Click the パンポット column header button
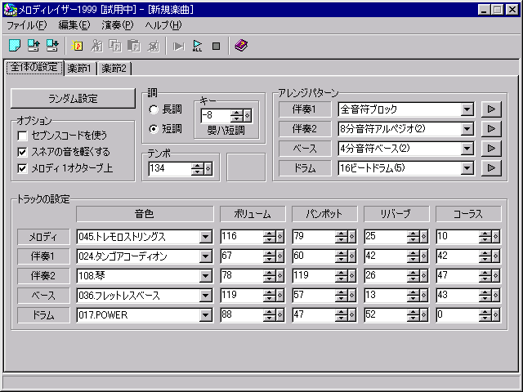The width and height of the screenshot is (523, 392). (x=324, y=214)
